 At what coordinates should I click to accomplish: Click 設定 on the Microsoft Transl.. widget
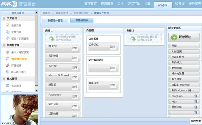[75, 77]
